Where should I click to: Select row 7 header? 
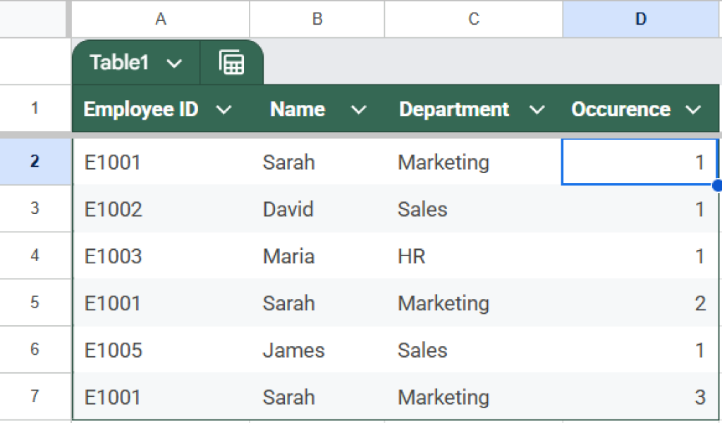35,396
